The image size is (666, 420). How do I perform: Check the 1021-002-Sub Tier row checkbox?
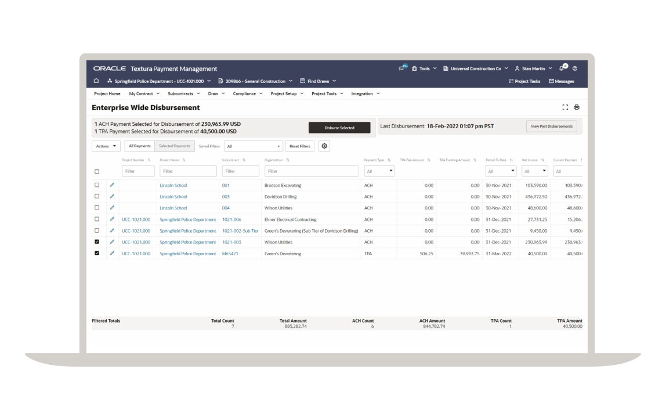point(97,231)
